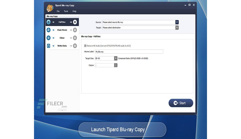Click the Start button
241x139 pixels.
click(x=181, y=103)
